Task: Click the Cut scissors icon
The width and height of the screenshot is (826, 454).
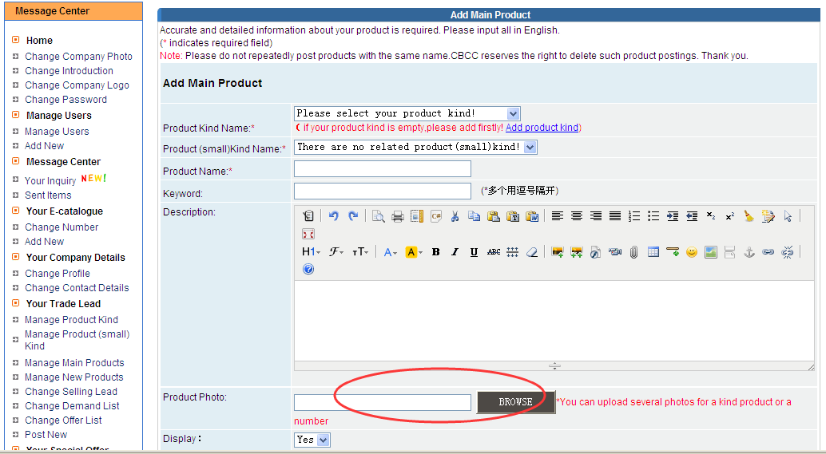Action: pos(455,216)
